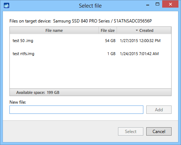Image resolution: width=181 pixels, height=145 pixels.
Task: Focus the New file text field
Action: click(x=76, y=110)
